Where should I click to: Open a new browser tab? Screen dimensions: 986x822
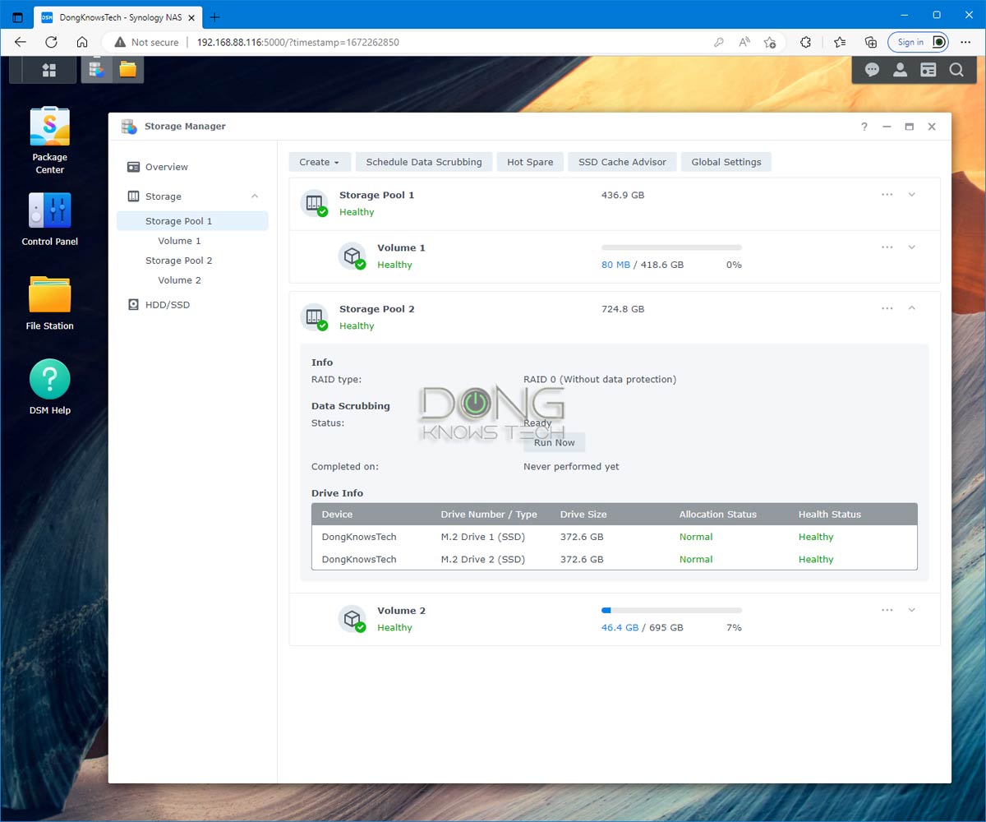tap(214, 16)
